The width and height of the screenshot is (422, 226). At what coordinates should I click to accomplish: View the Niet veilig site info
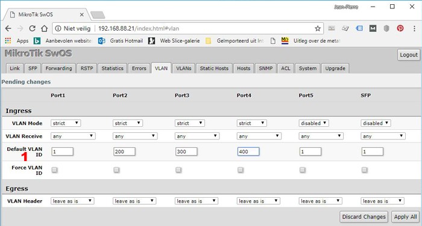(x=73, y=28)
